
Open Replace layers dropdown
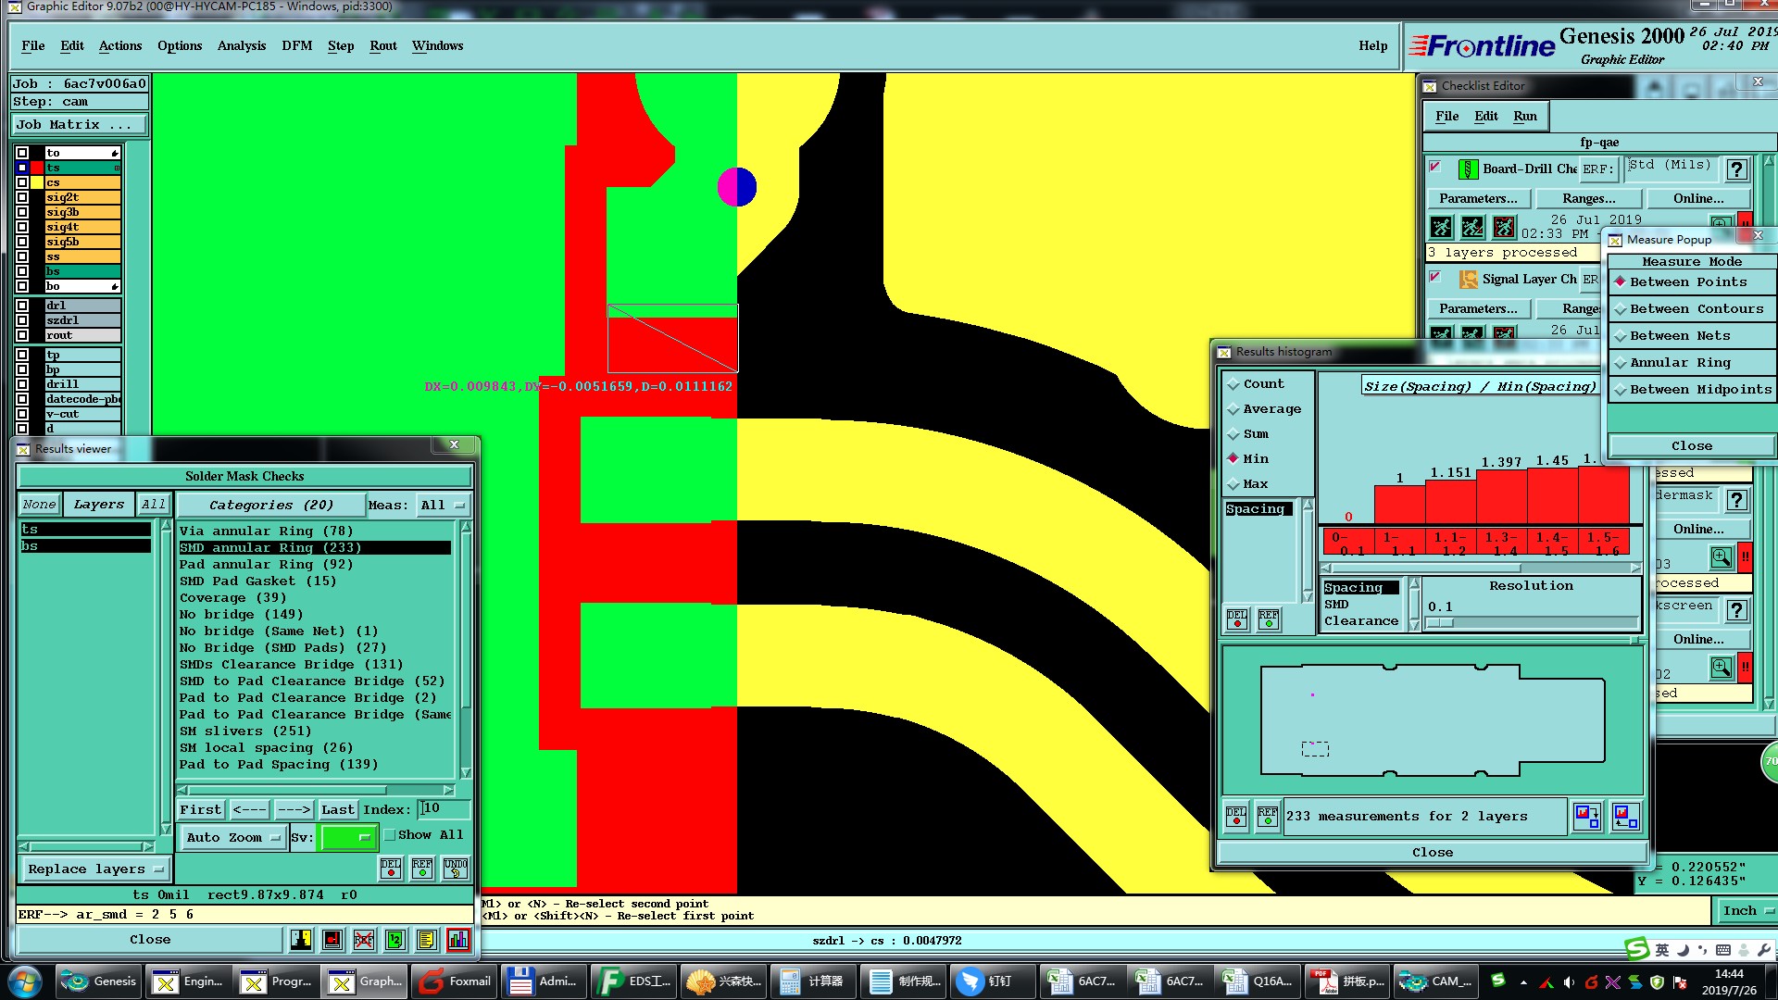click(x=95, y=869)
